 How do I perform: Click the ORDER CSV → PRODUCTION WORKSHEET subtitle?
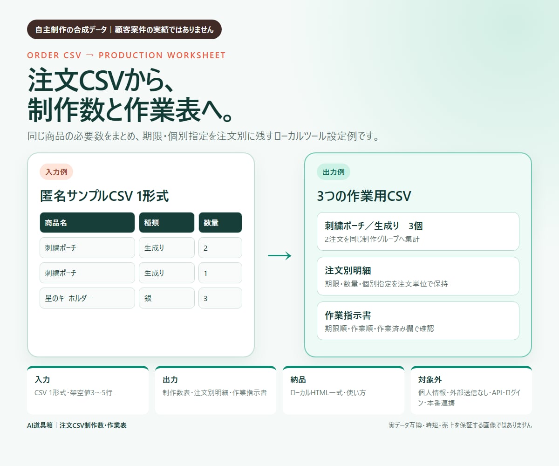pyautogui.click(x=126, y=55)
